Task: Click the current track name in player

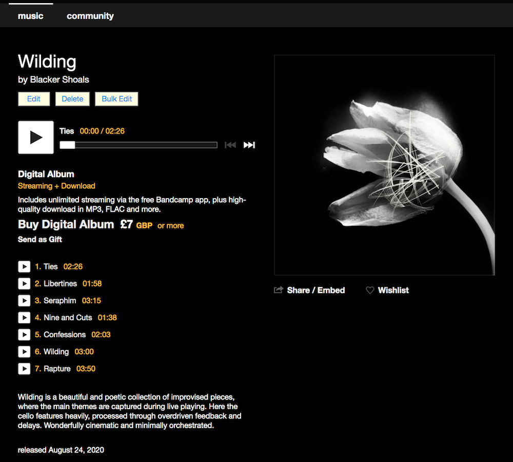Action: click(67, 131)
